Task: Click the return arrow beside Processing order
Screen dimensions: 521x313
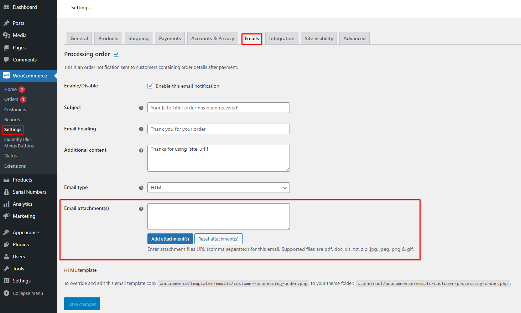Action: pos(116,54)
